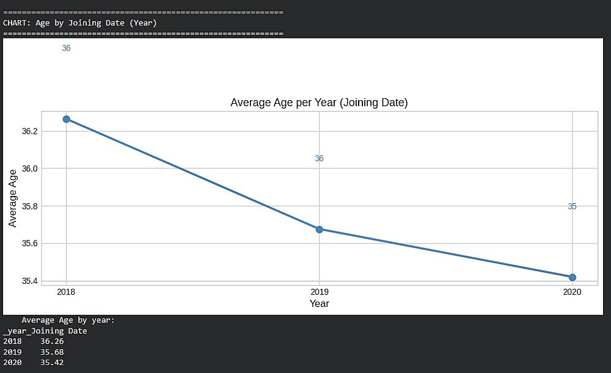Viewport: 611px width, 373px height.
Task: Click the 2018 x-axis tick label
Action: (x=66, y=292)
